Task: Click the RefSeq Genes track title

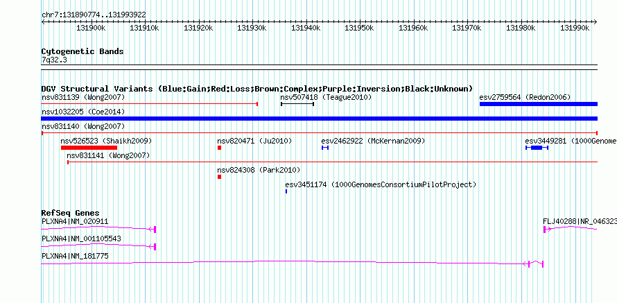Action: point(71,214)
